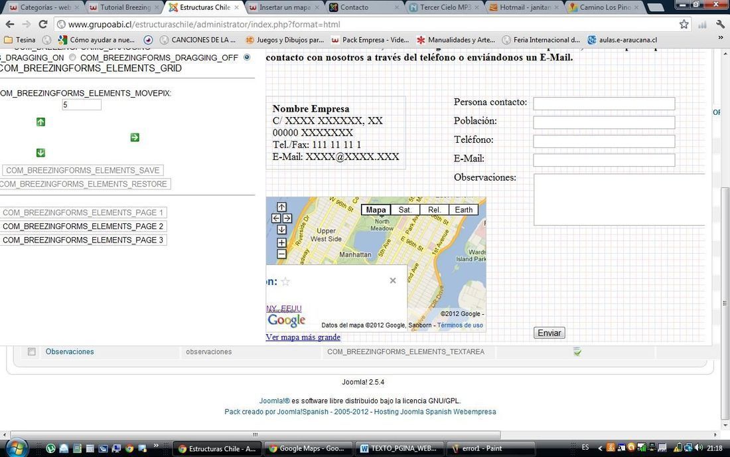Open the Tesina bookmarks folder
This screenshot has width=730, height=457.
tap(19, 40)
